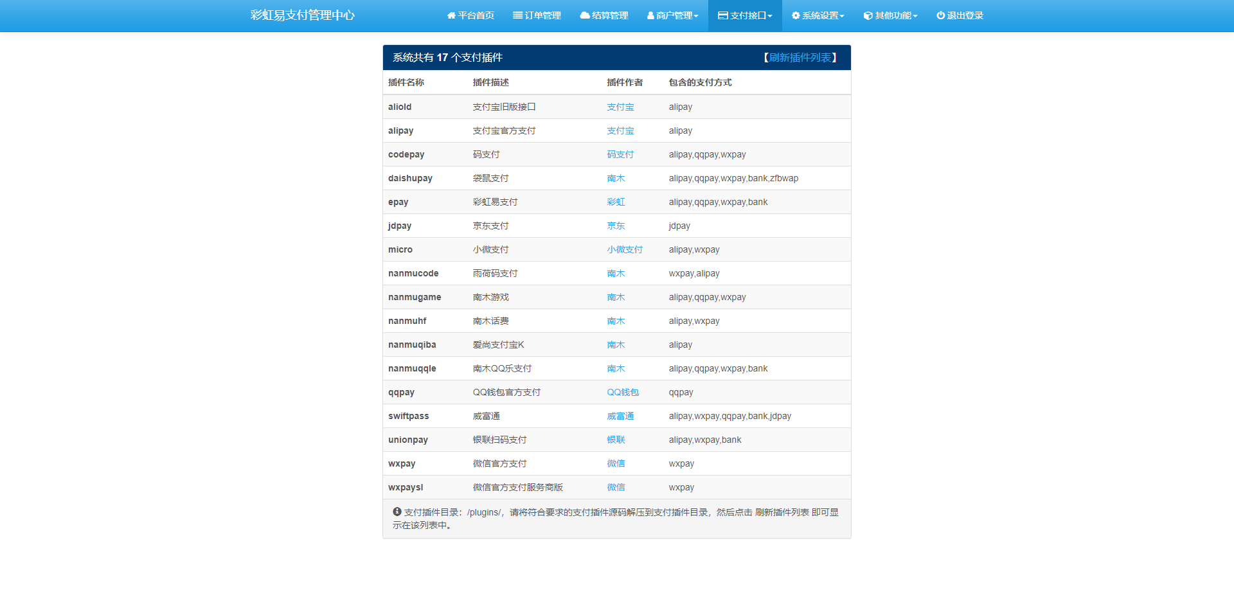Open author link 码支付 in codepay row
1234x599 pixels.
(620, 155)
